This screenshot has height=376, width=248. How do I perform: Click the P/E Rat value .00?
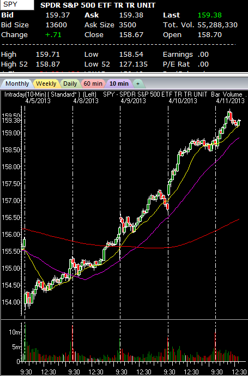click(203, 64)
